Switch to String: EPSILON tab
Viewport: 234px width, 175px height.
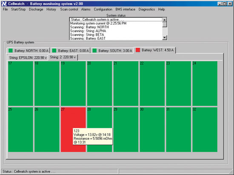tap(28, 58)
